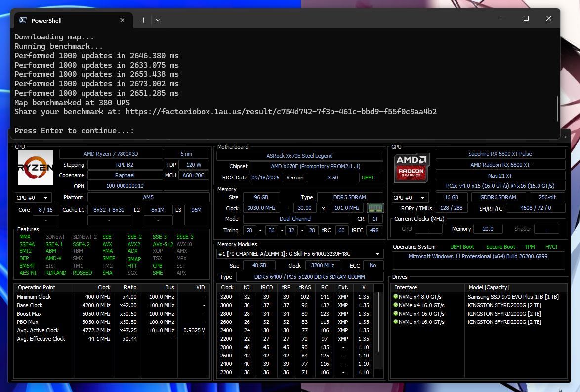Click the 100-000000910 OPN field

[x=125, y=186]
